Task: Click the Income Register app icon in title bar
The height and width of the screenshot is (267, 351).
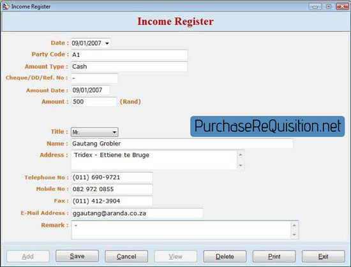Action: (x=6, y=6)
